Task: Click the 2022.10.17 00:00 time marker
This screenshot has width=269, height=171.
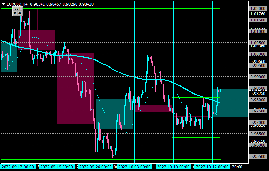Action: (212, 167)
